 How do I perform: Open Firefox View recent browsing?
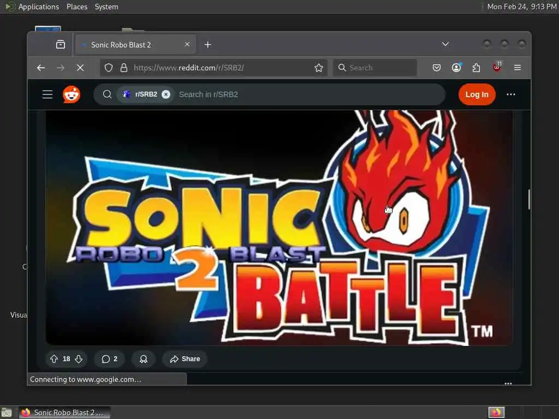point(61,45)
